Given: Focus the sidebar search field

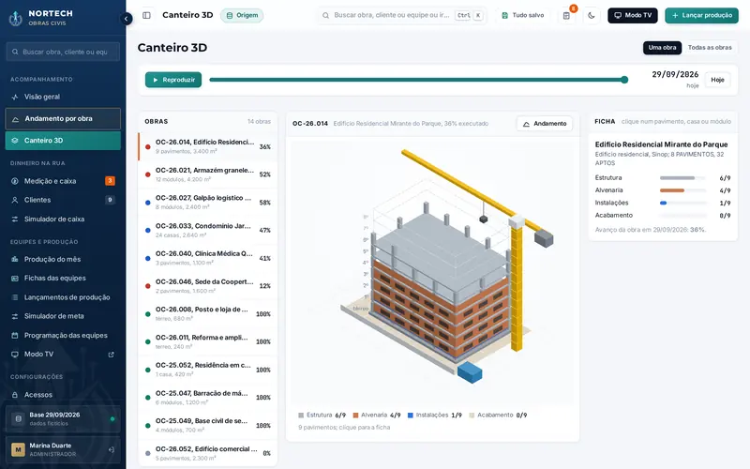Looking at the screenshot, I should (x=63, y=52).
